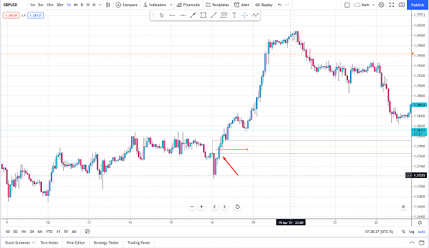Screen dimensions: 429x248
Task: Set date range to 1D
Action: pos(8,232)
